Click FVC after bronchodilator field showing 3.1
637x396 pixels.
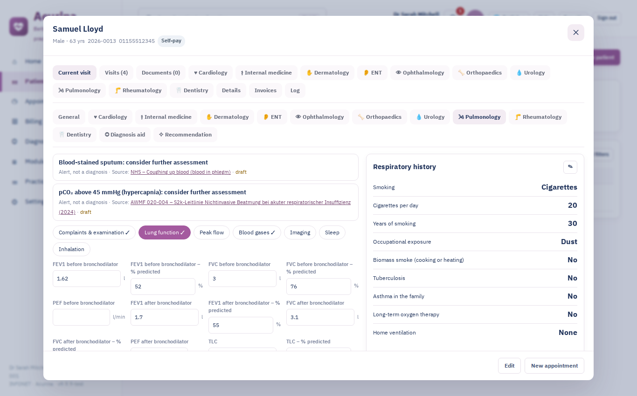click(320, 317)
